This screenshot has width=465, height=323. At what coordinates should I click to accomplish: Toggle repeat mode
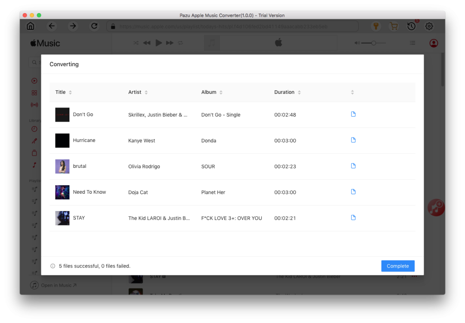click(x=180, y=43)
